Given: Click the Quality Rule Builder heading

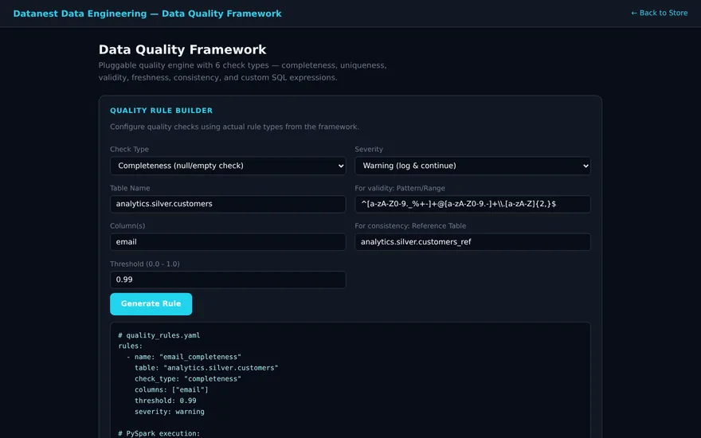Looking at the screenshot, I should [x=162, y=111].
